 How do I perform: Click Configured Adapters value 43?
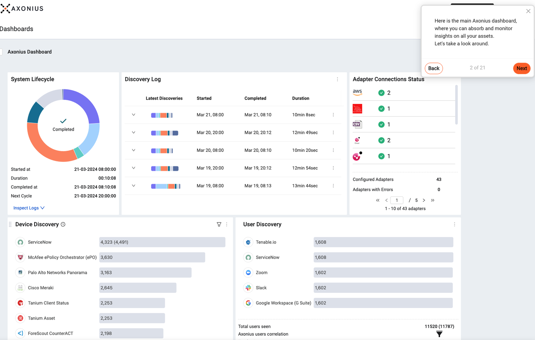(439, 180)
